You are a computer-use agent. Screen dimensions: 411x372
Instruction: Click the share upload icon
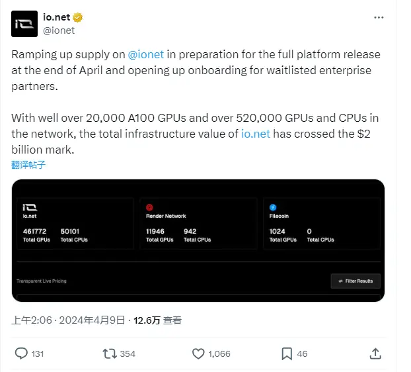coord(375,353)
